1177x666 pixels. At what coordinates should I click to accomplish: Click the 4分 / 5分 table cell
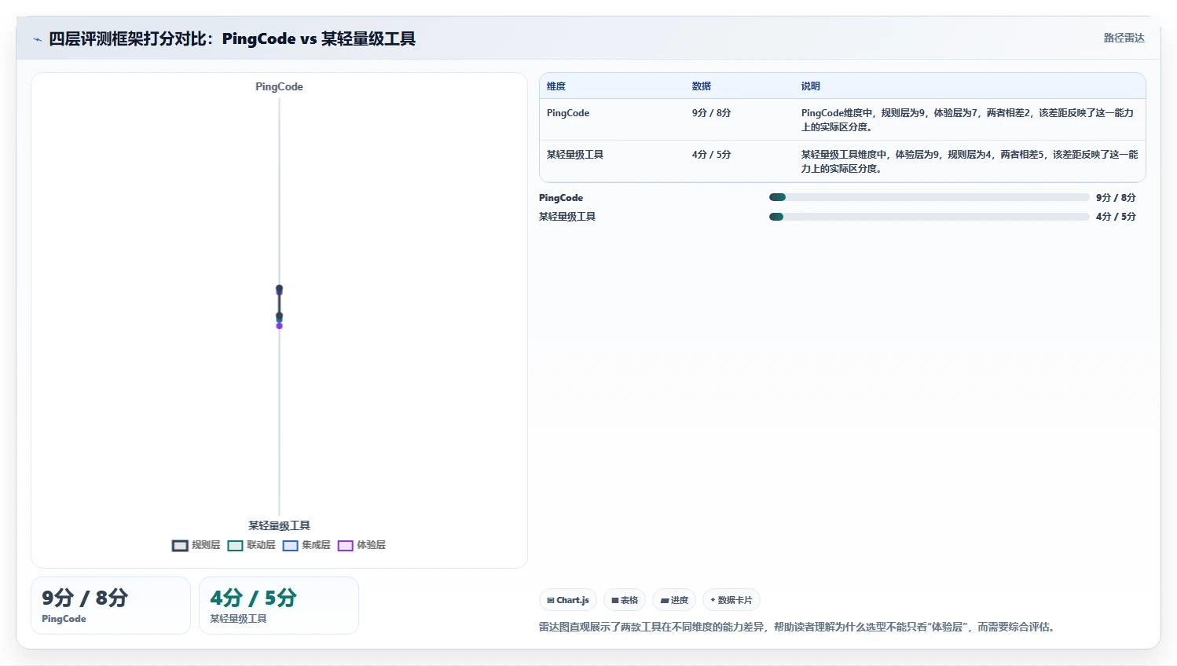pyautogui.click(x=711, y=155)
